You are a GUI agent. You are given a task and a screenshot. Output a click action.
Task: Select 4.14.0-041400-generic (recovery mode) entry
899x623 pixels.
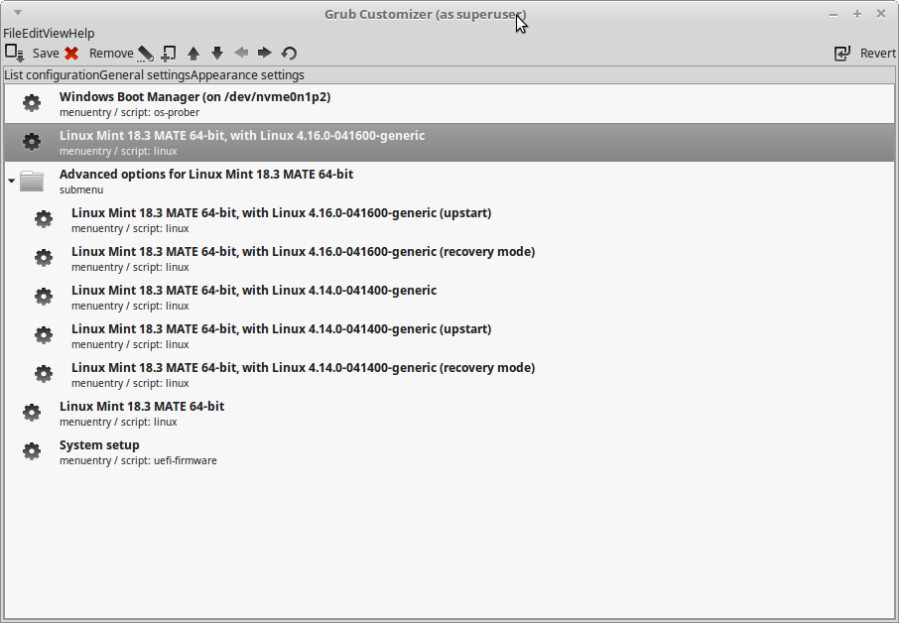[303, 368]
